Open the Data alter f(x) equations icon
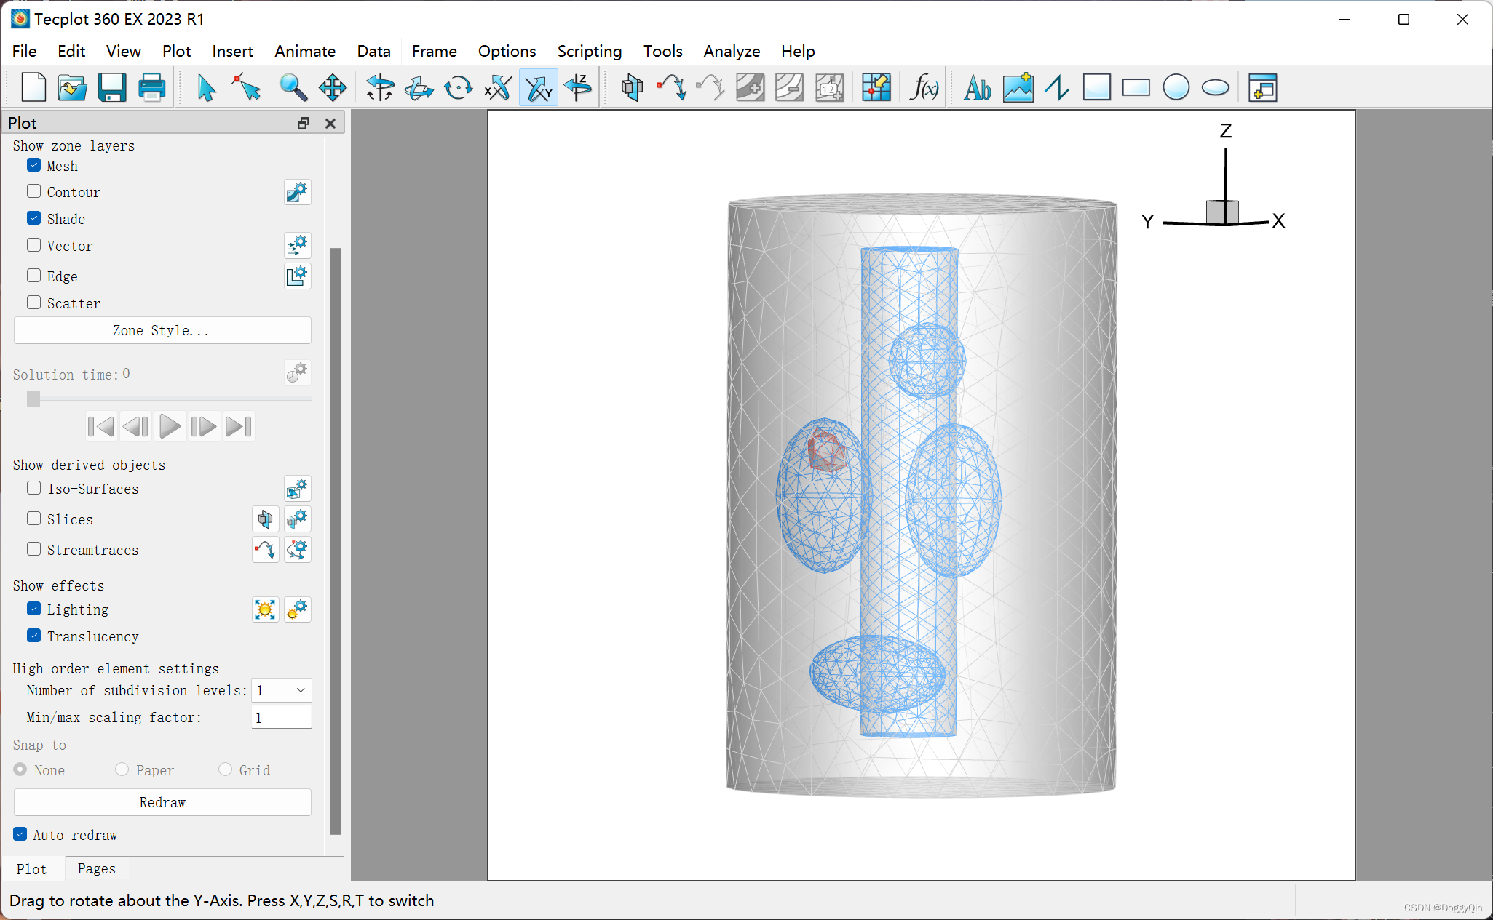 pos(924,88)
